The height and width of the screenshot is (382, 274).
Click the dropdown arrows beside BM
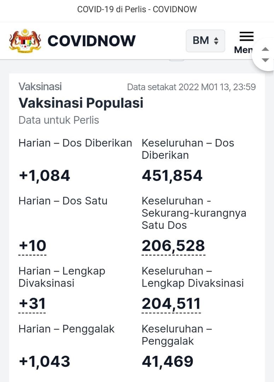click(x=216, y=41)
